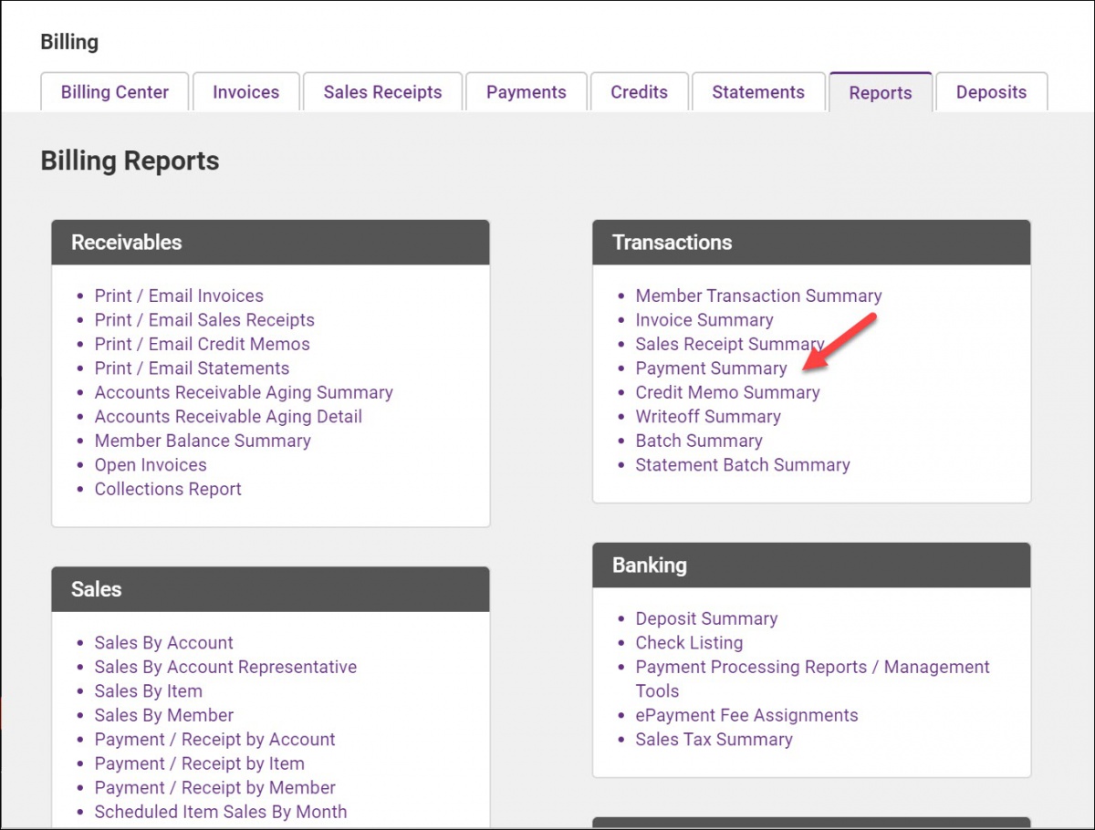Image resolution: width=1095 pixels, height=830 pixels.
Task: Open the Statement Batch Summary link
Action: tap(743, 465)
